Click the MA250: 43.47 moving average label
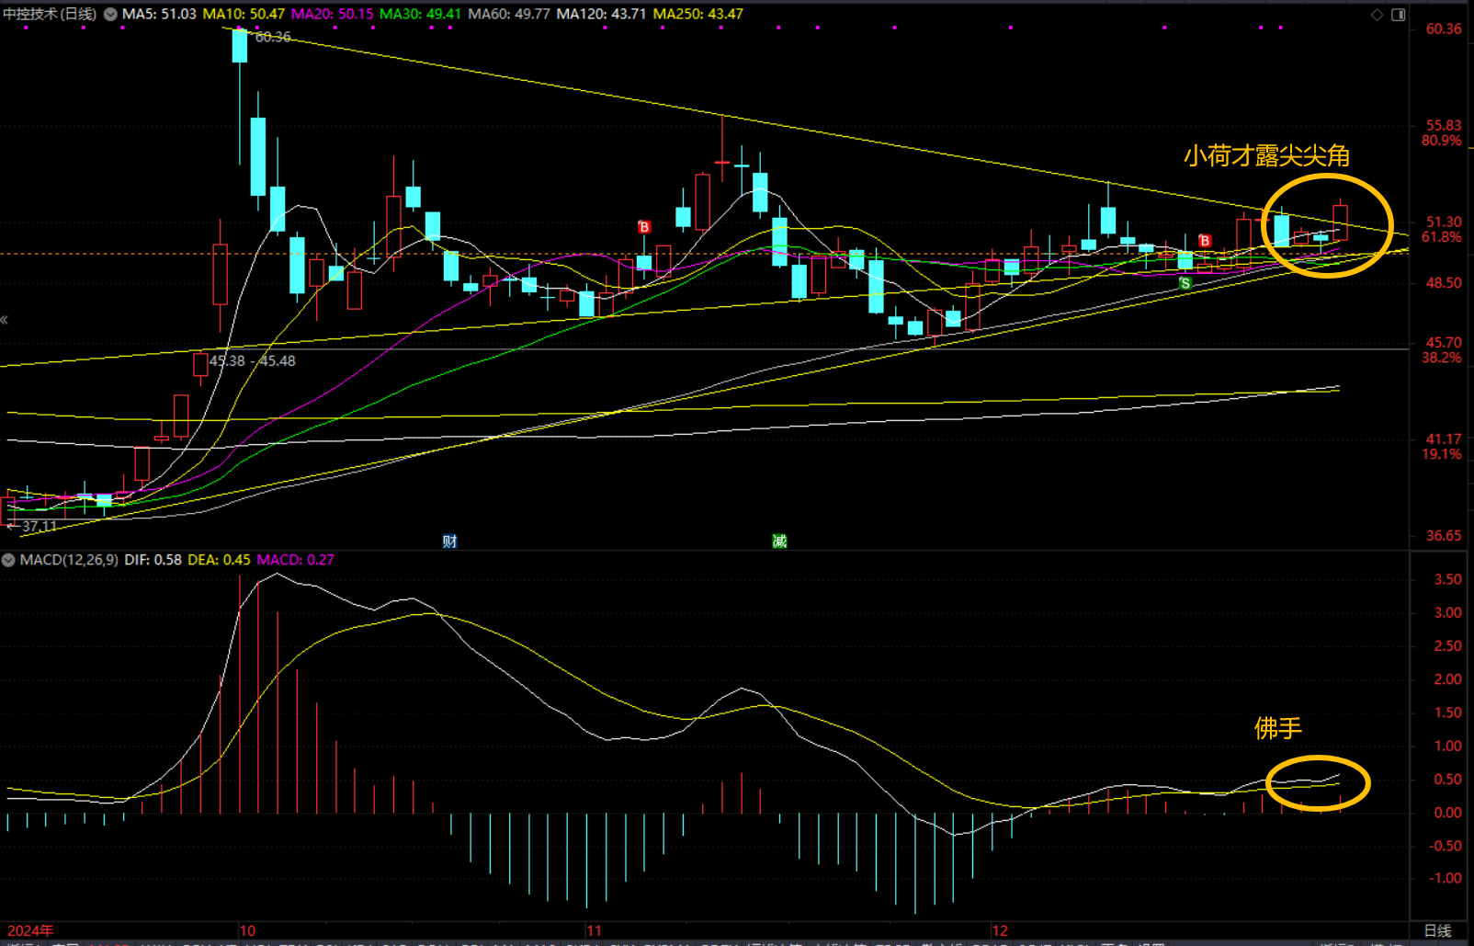 [x=697, y=15]
